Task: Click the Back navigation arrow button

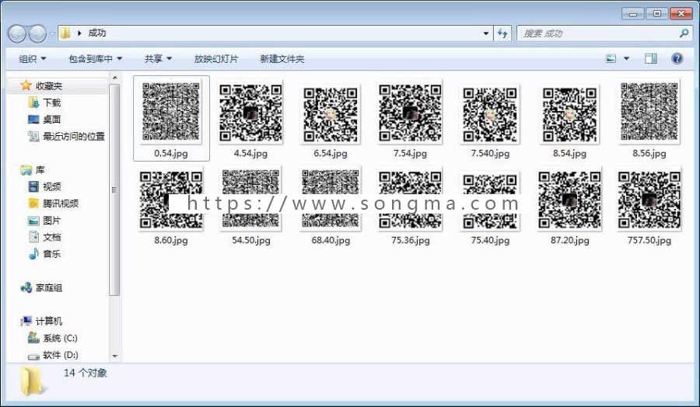Action: (x=17, y=33)
